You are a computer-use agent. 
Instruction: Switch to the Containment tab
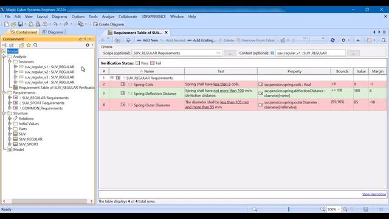pos(24,32)
